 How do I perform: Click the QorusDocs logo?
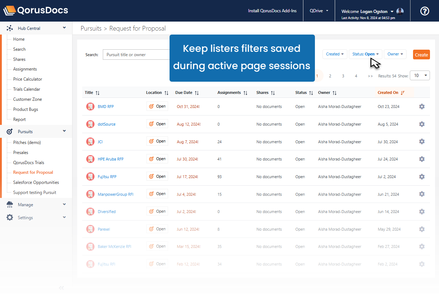click(x=35, y=10)
